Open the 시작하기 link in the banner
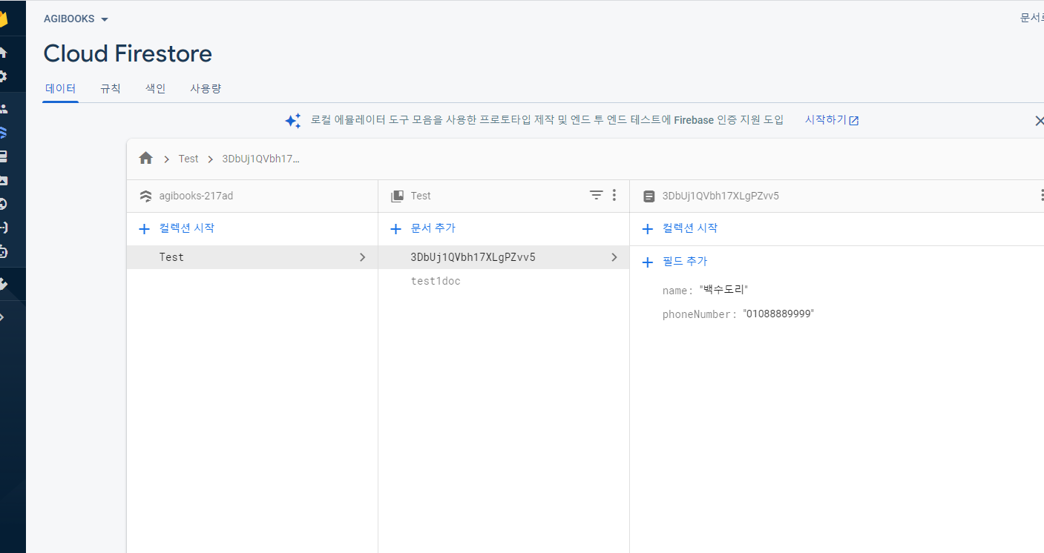 [832, 120]
